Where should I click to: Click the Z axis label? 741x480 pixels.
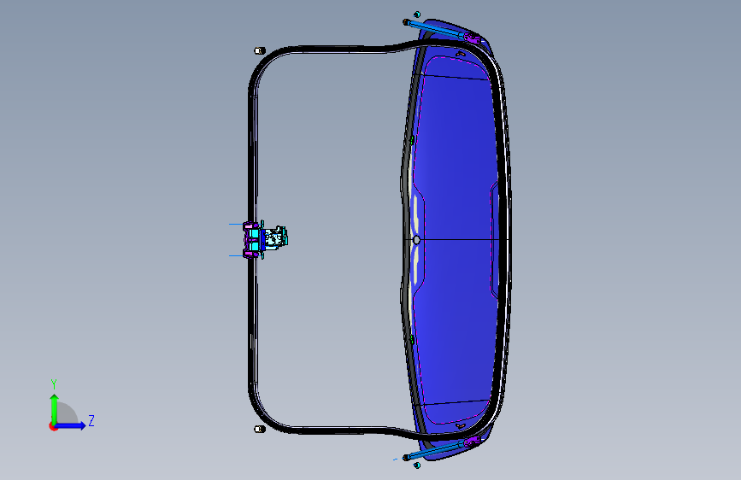[x=91, y=420]
